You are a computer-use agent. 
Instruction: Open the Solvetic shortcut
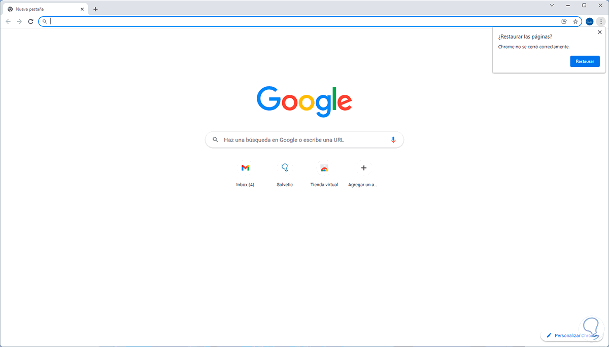point(285,175)
